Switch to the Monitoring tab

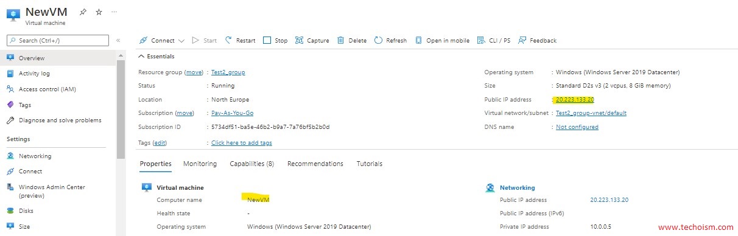(x=200, y=164)
